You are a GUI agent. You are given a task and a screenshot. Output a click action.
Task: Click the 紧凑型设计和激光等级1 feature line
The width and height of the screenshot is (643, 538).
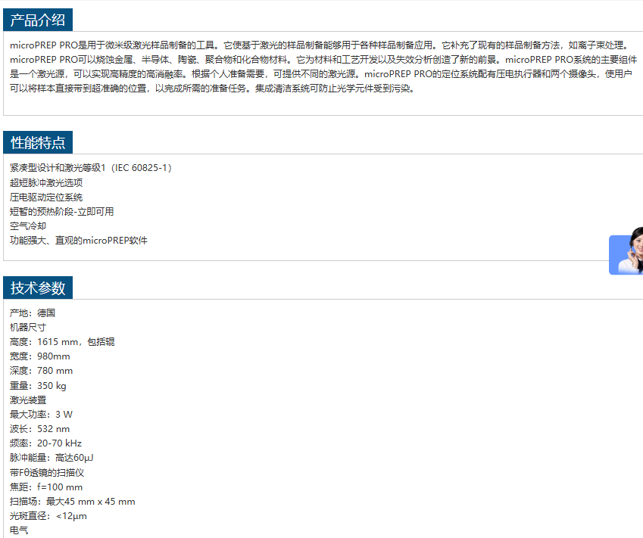click(x=91, y=168)
